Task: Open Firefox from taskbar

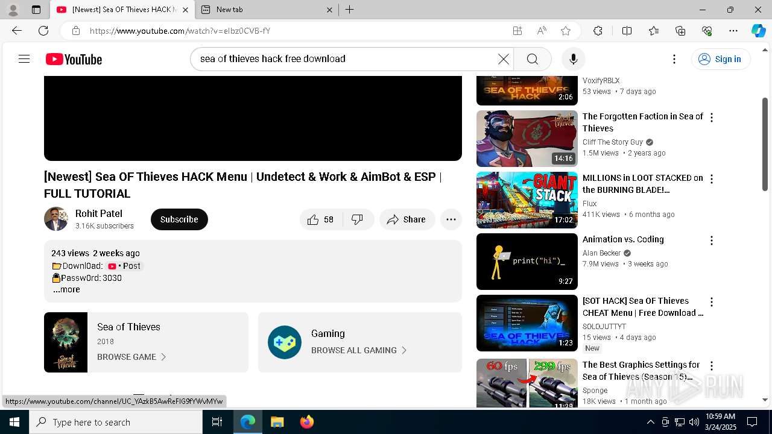Action: (306, 422)
